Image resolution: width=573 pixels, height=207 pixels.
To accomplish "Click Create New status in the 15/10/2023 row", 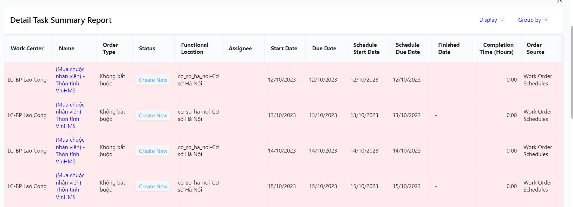I will [153, 187].
